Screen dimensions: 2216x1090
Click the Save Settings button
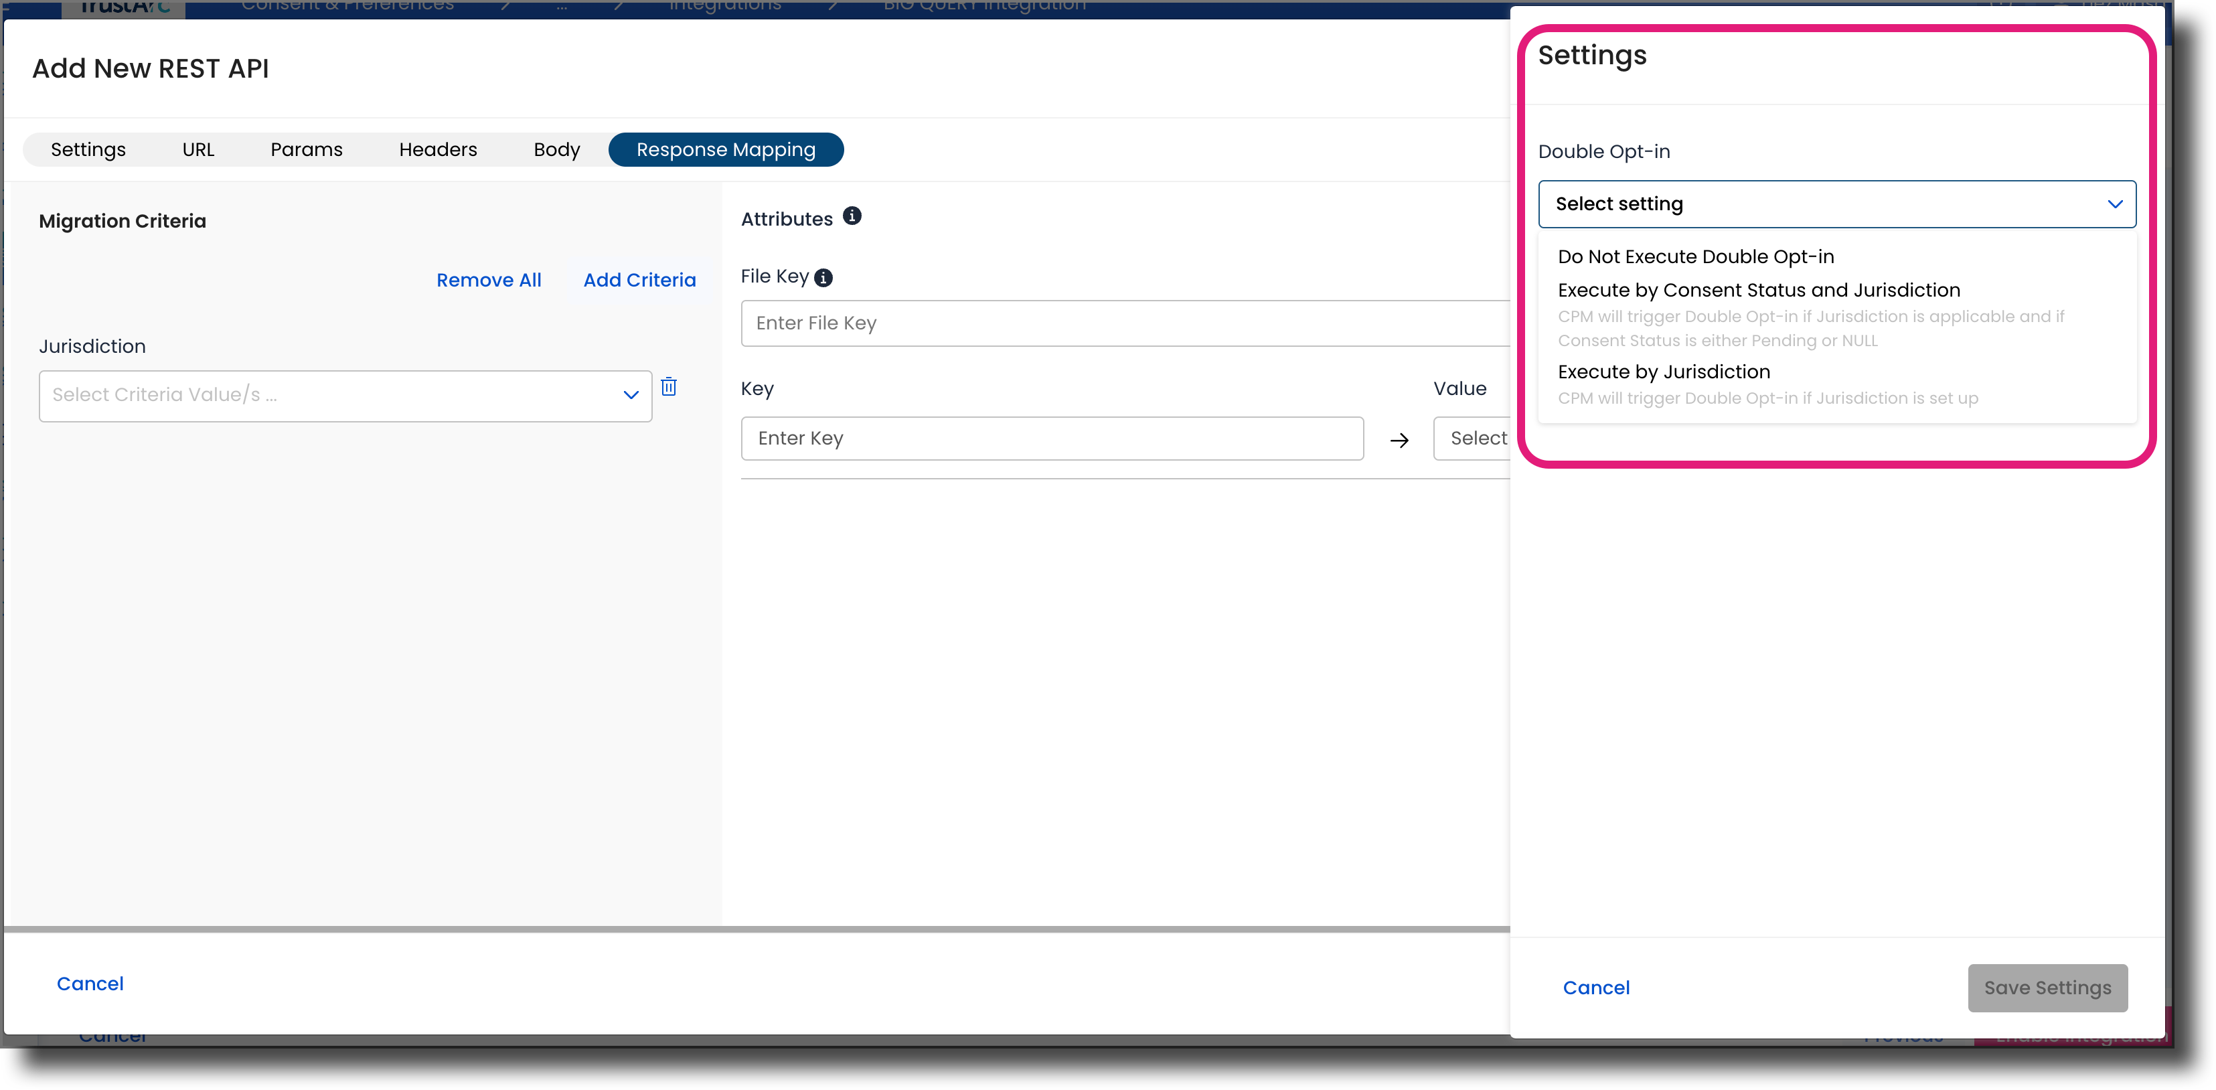[2047, 988]
